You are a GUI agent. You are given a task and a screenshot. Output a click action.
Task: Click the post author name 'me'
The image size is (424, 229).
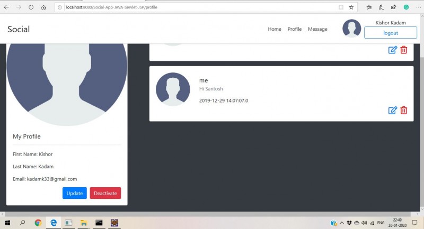pos(204,80)
